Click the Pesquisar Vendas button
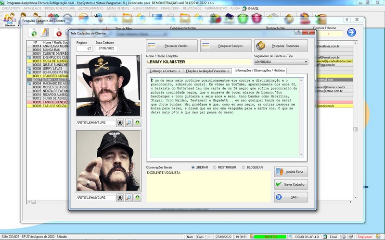 pos(172,46)
